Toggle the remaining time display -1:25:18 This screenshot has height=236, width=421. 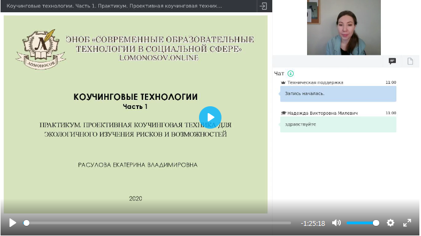point(313,223)
